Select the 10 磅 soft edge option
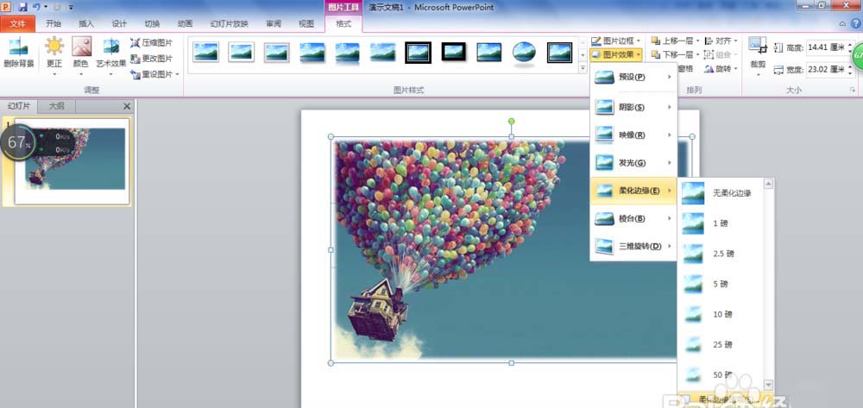This screenshot has height=408, width=863. click(721, 315)
